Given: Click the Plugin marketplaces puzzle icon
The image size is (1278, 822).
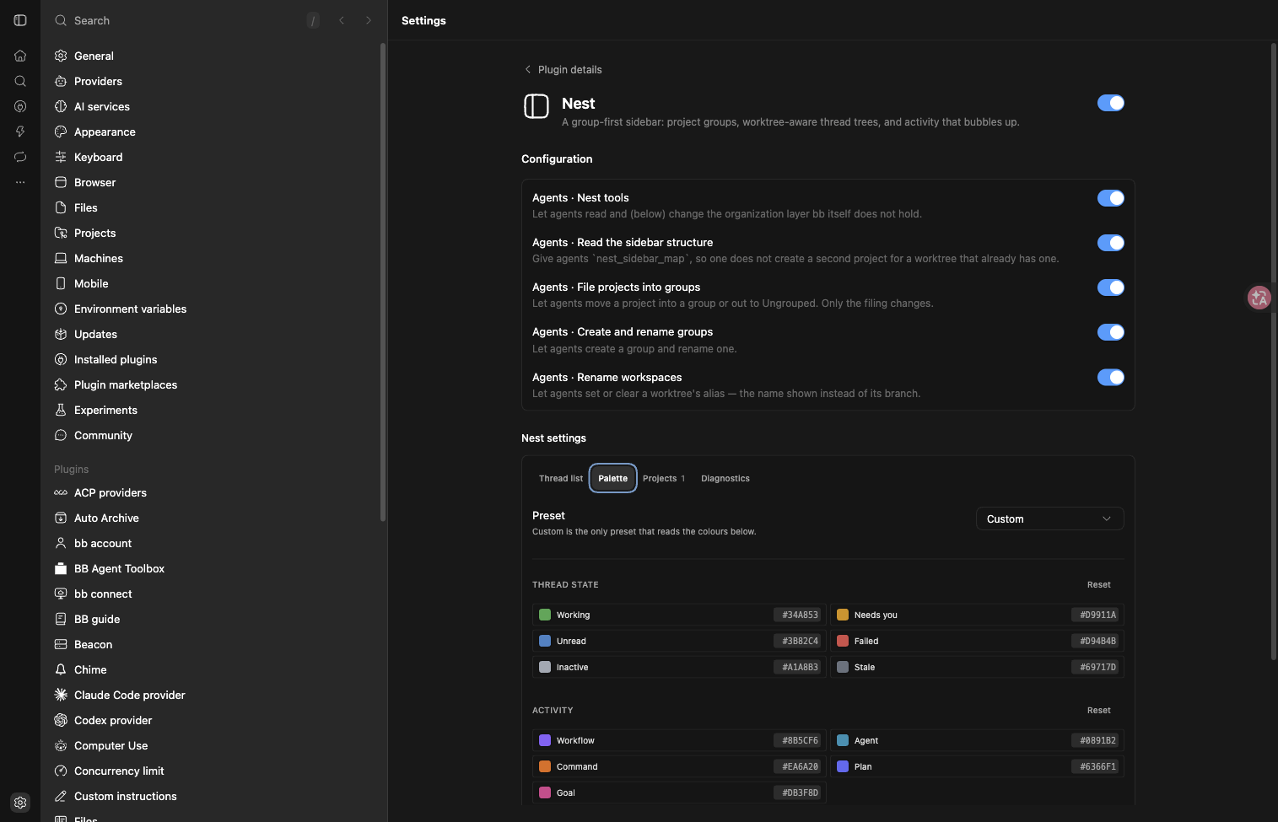Looking at the screenshot, I should coord(61,384).
